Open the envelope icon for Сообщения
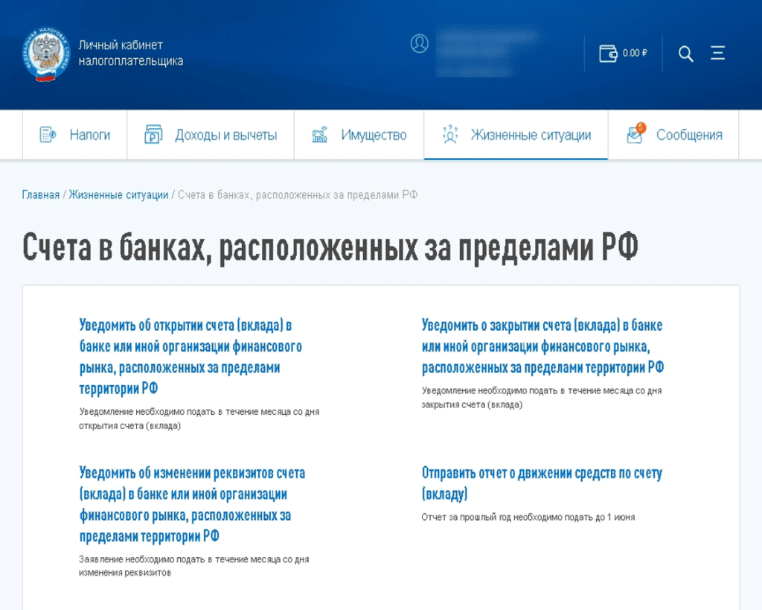Viewport: 762px width, 610px height. (634, 136)
